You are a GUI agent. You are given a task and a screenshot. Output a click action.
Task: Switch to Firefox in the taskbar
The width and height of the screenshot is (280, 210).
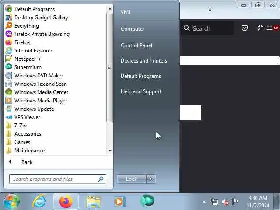pos(66,201)
